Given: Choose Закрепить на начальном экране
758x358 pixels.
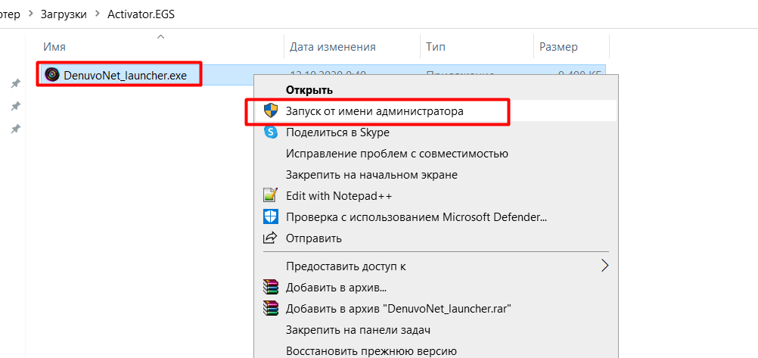Looking at the screenshot, I should 371,174.
